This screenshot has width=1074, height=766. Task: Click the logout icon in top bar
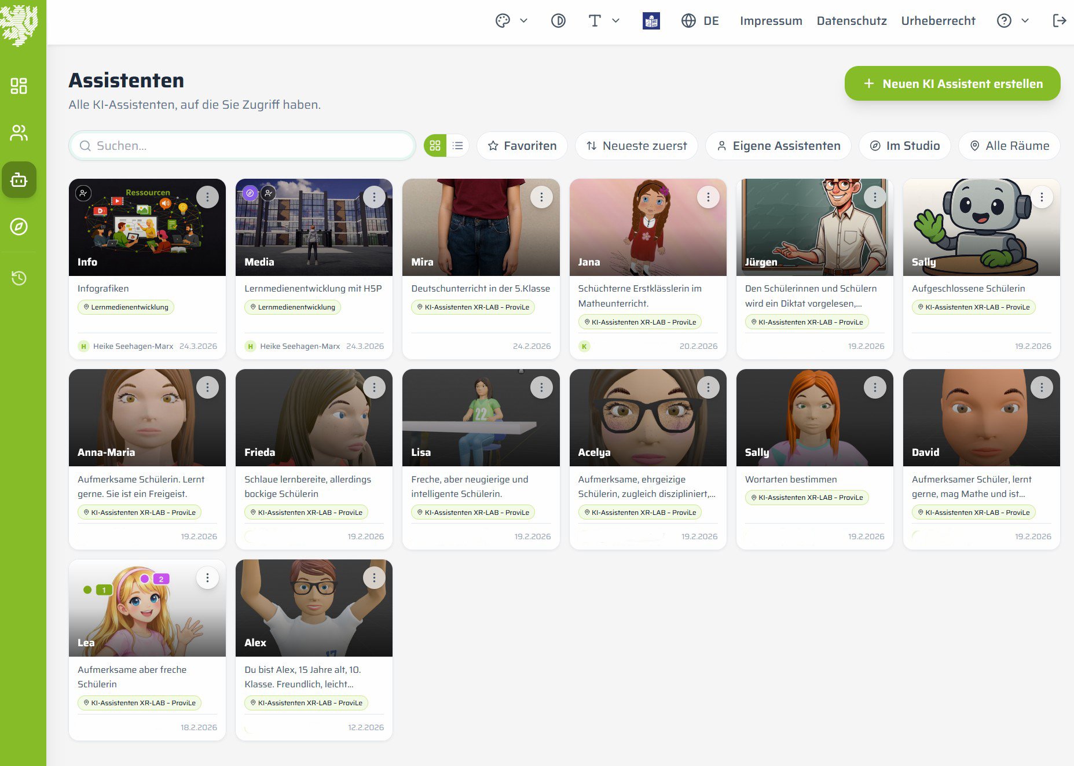(x=1059, y=21)
